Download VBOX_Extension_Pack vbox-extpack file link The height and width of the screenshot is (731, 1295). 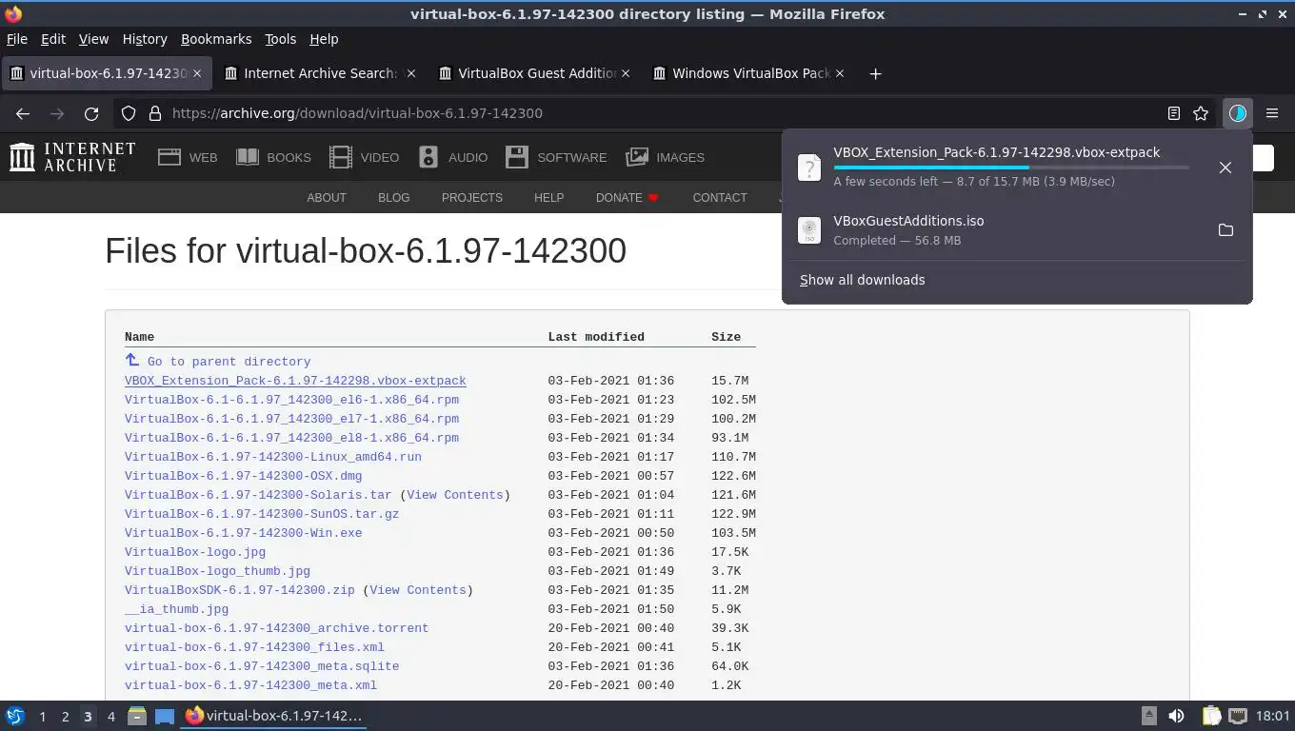(x=295, y=381)
